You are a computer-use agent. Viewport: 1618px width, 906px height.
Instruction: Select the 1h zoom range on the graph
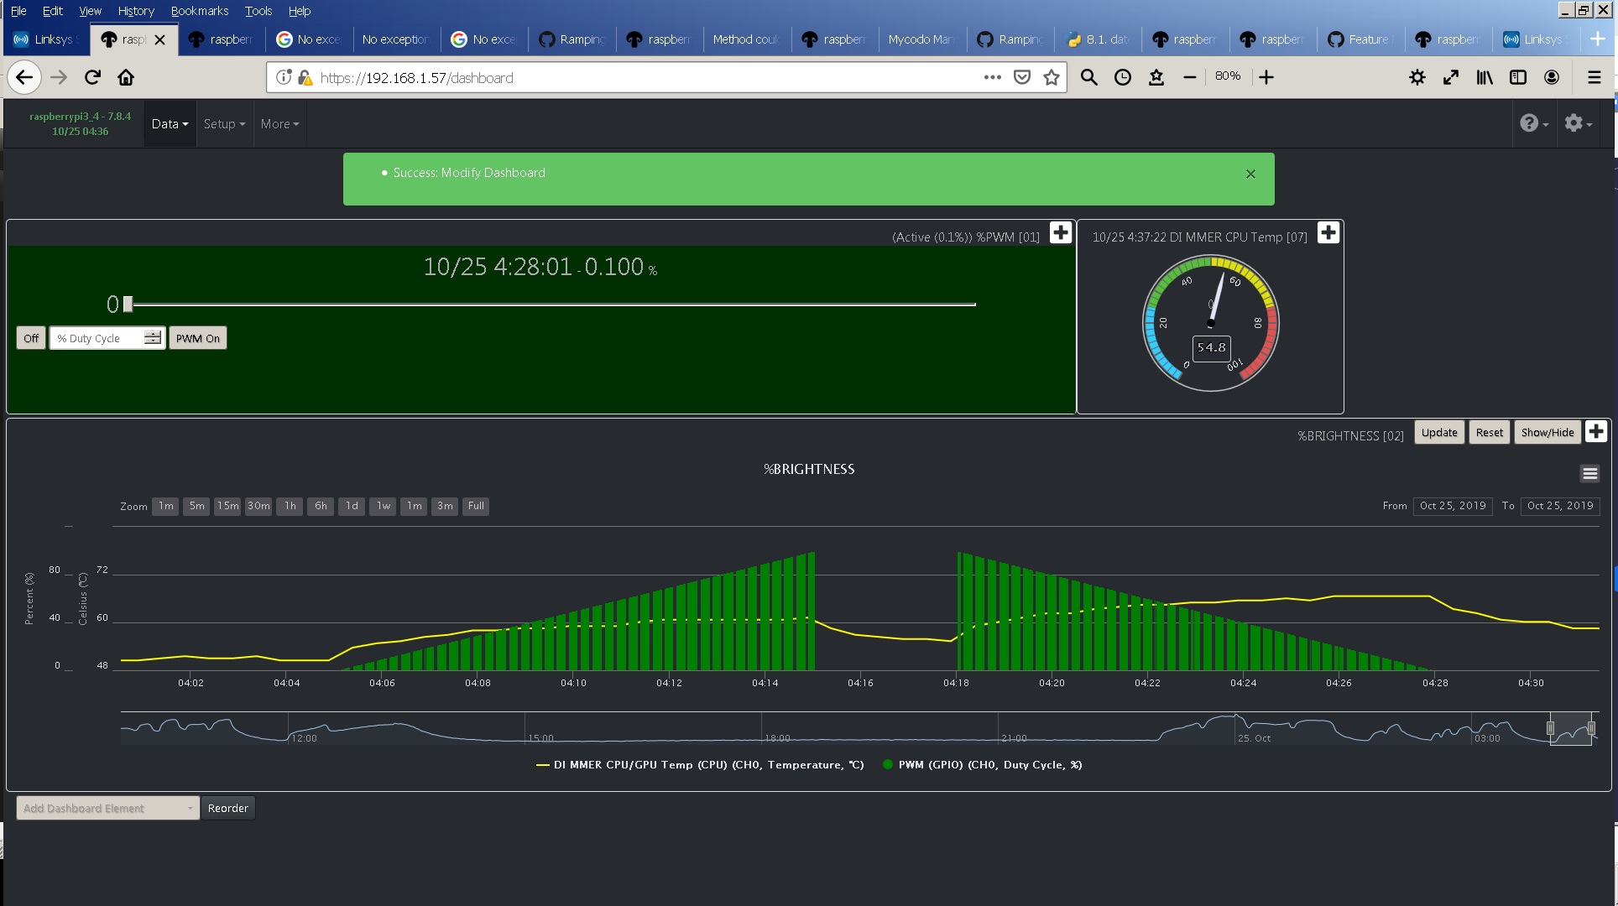(289, 506)
